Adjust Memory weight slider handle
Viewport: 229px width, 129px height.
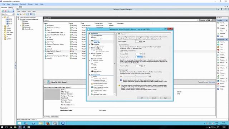pyautogui.click(x=136, y=76)
